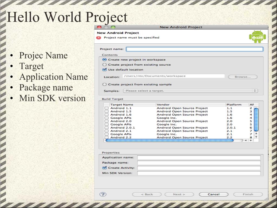Check the Android 1.5 build target

coord(106,111)
